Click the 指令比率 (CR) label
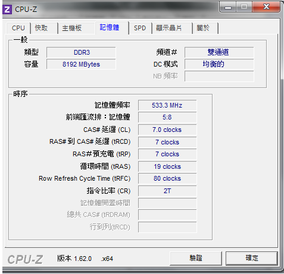The height and width of the screenshot is (274, 284). pyautogui.click(x=108, y=191)
